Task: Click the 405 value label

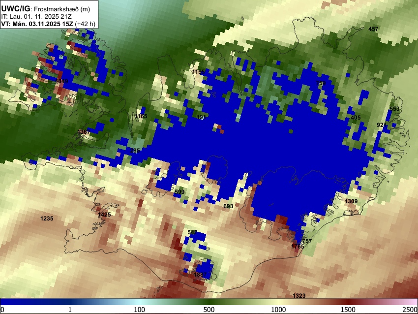Action: tap(356, 118)
